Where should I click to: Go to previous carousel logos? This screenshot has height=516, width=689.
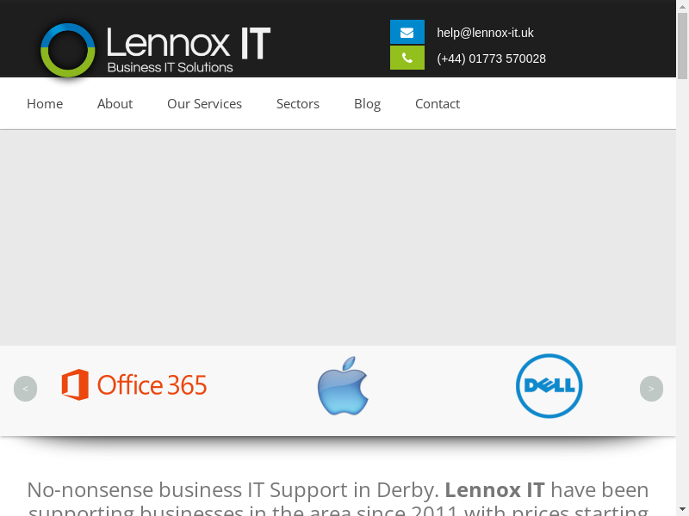click(x=25, y=389)
